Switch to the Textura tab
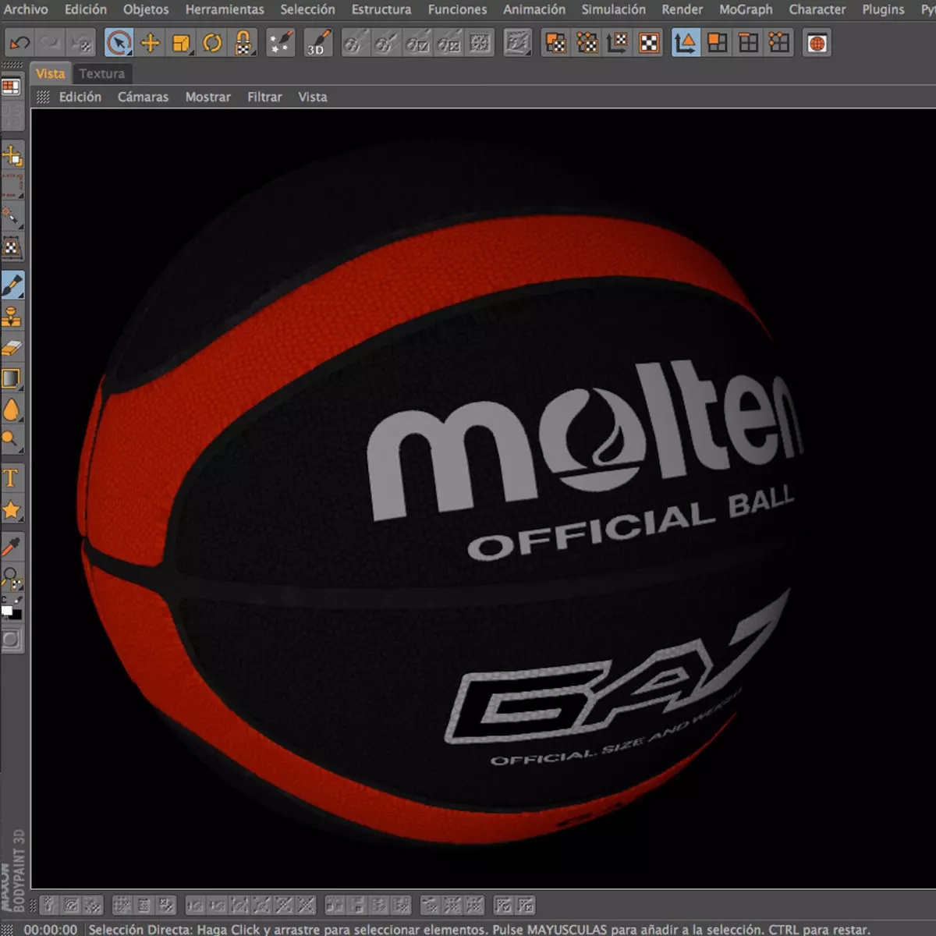936x936 pixels. click(x=101, y=73)
